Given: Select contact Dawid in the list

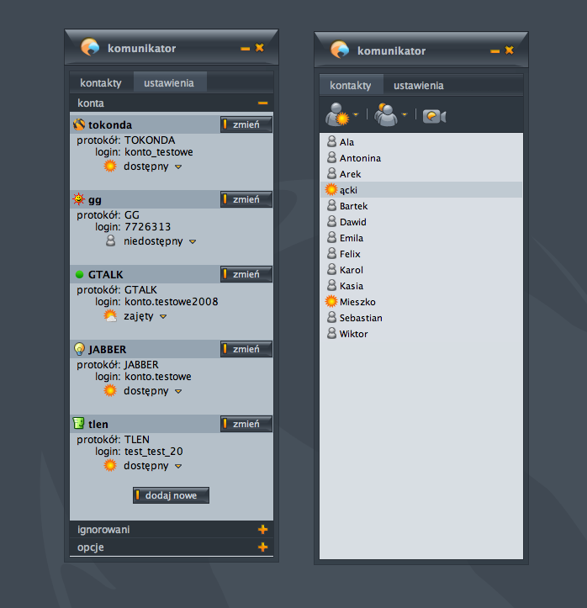Looking at the screenshot, I should click(x=421, y=221).
